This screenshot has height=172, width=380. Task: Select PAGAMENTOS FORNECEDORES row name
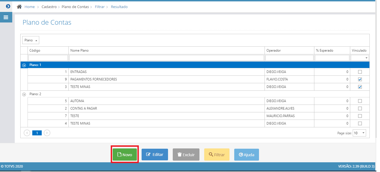point(93,79)
